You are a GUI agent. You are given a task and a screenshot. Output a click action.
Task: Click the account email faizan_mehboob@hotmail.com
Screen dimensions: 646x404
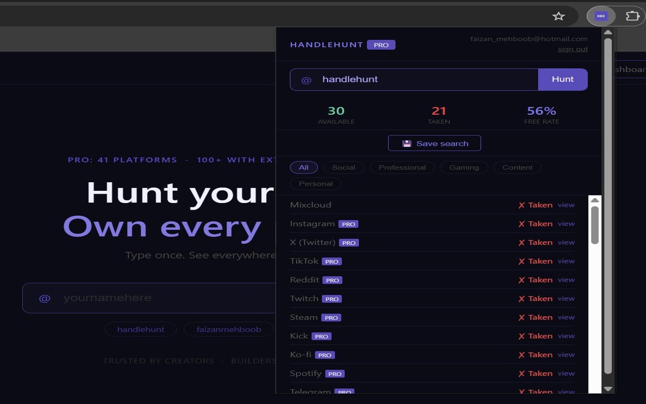click(529, 39)
